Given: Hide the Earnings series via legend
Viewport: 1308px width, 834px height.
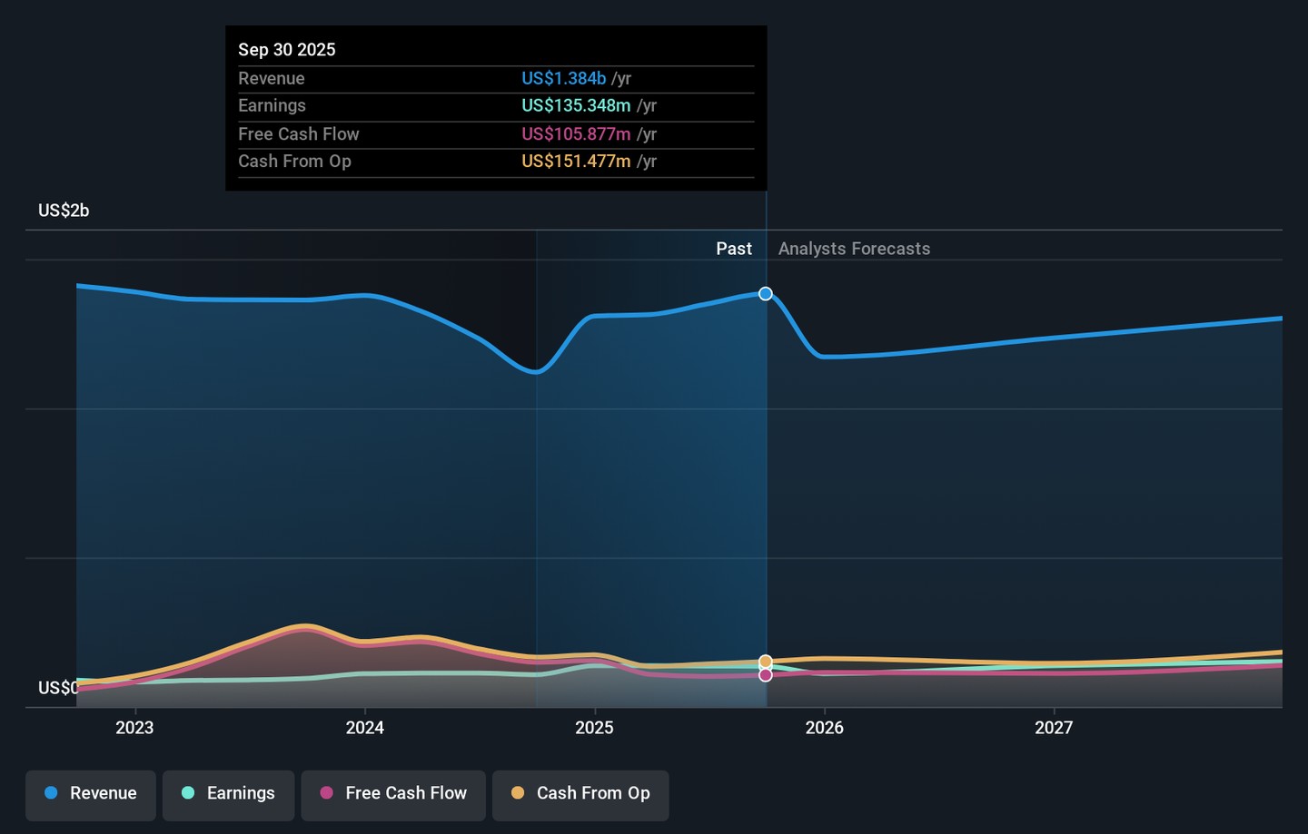Looking at the screenshot, I should [228, 794].
